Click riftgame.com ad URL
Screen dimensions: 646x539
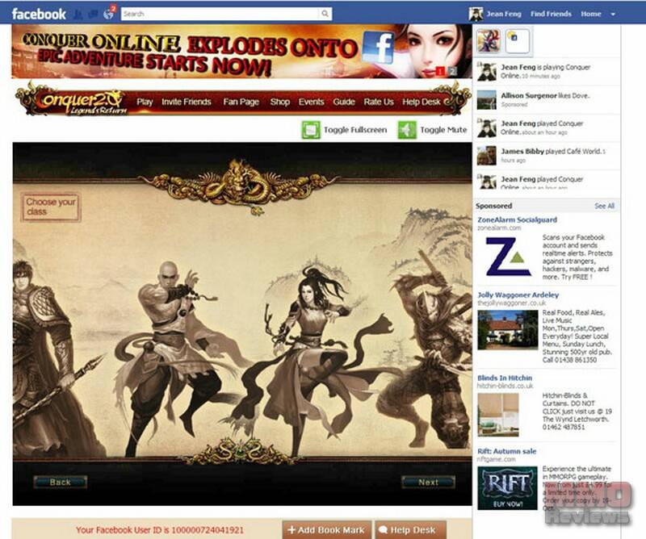(x=497, y=459)
